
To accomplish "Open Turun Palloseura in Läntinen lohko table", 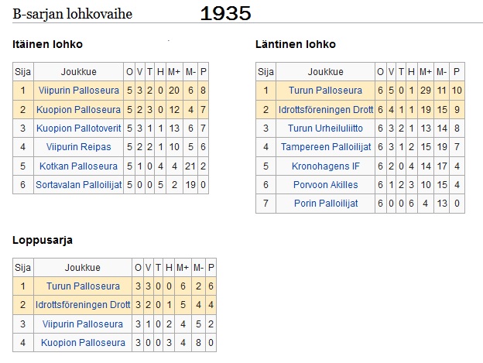I will click(325, 91).
